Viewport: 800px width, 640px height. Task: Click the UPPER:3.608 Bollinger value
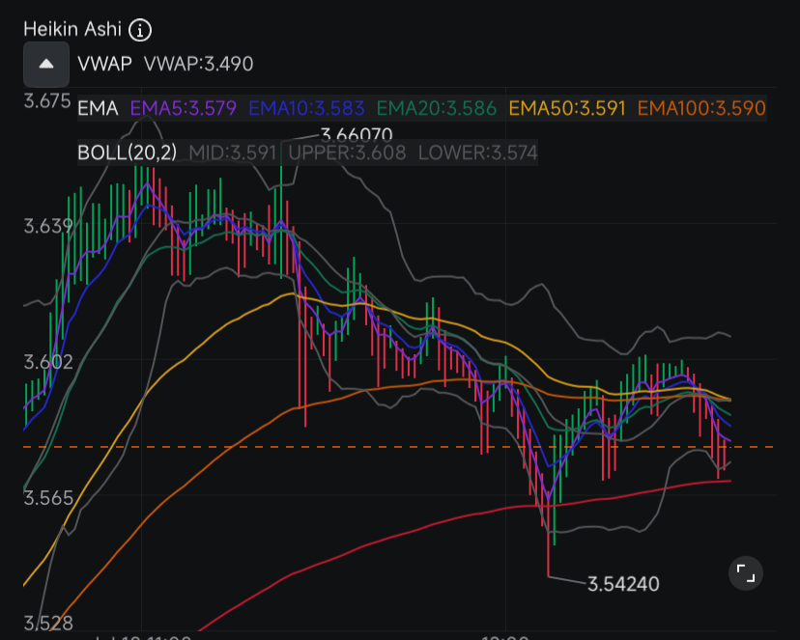pyautogui.click(x=348, y=153)
